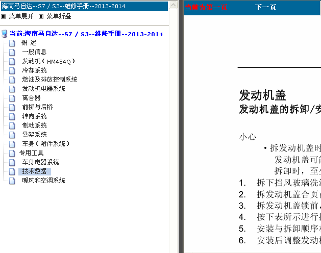Click the page icon beside 暖风和空调系统
Screen dimensions: 321x253
pos(12,181)
